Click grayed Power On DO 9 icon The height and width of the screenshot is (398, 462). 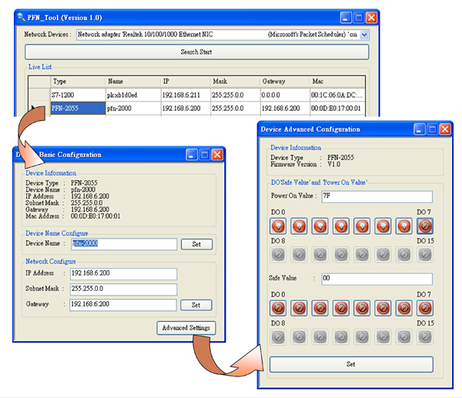299,255
